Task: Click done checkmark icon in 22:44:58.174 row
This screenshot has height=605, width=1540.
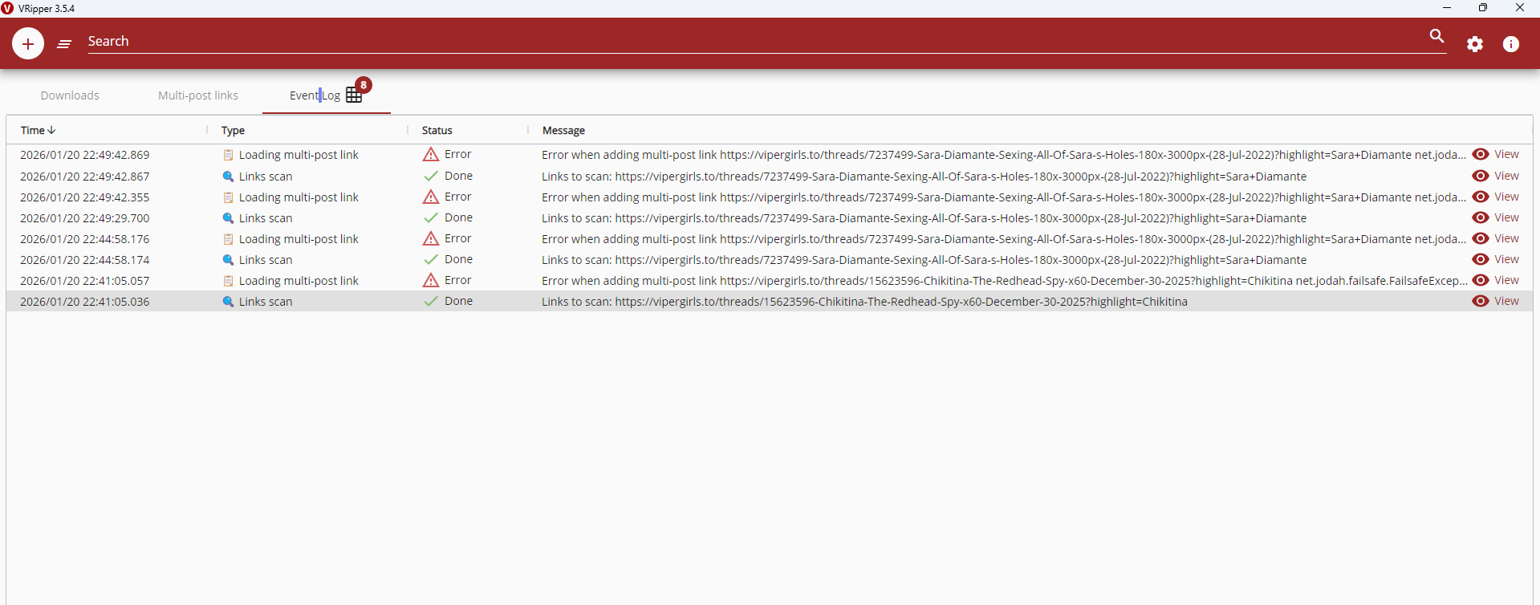Action: pos(431,259)
